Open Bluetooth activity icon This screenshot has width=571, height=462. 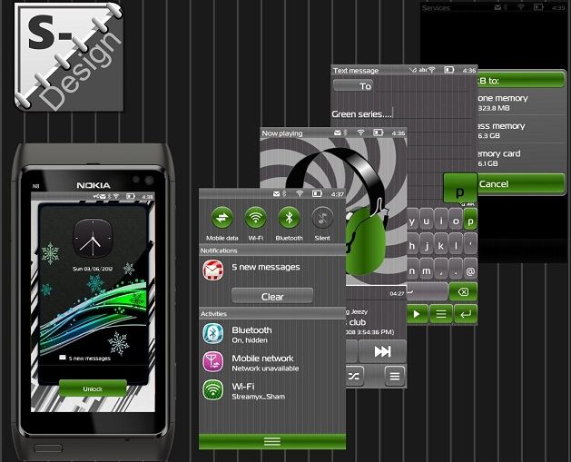coord(213,333)
